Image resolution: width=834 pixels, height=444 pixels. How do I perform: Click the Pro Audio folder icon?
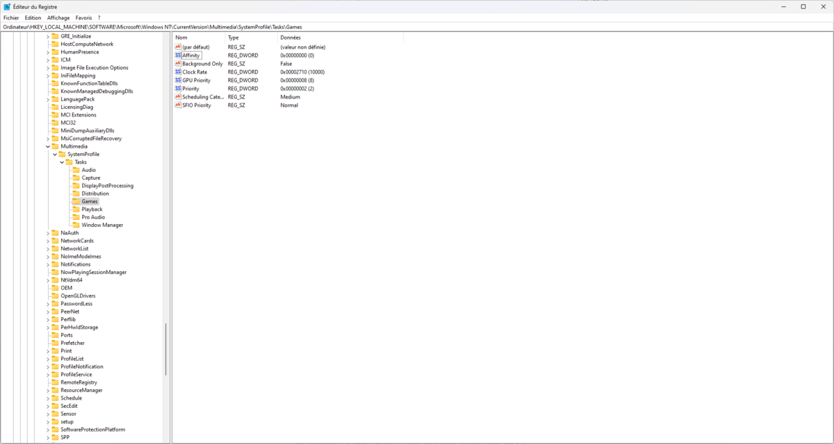[76, 217]
